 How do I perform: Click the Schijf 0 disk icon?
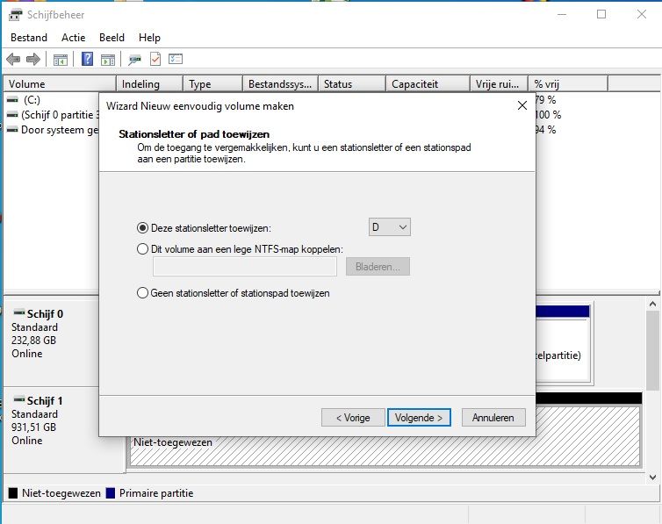pos(19,312)
